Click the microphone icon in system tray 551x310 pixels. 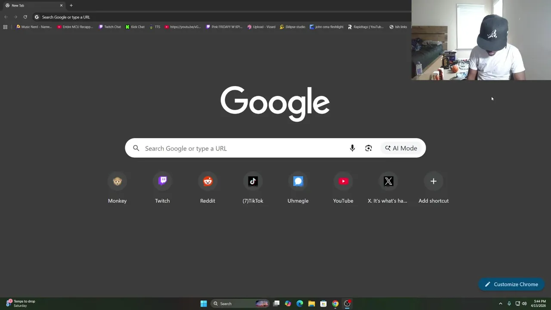click(x=509, y=304)
